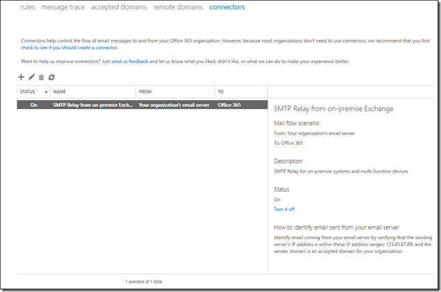Sort connectors by TO column header
Image resolution: width=441 pixels, height=292 pixels.
(x=220, y=92)
